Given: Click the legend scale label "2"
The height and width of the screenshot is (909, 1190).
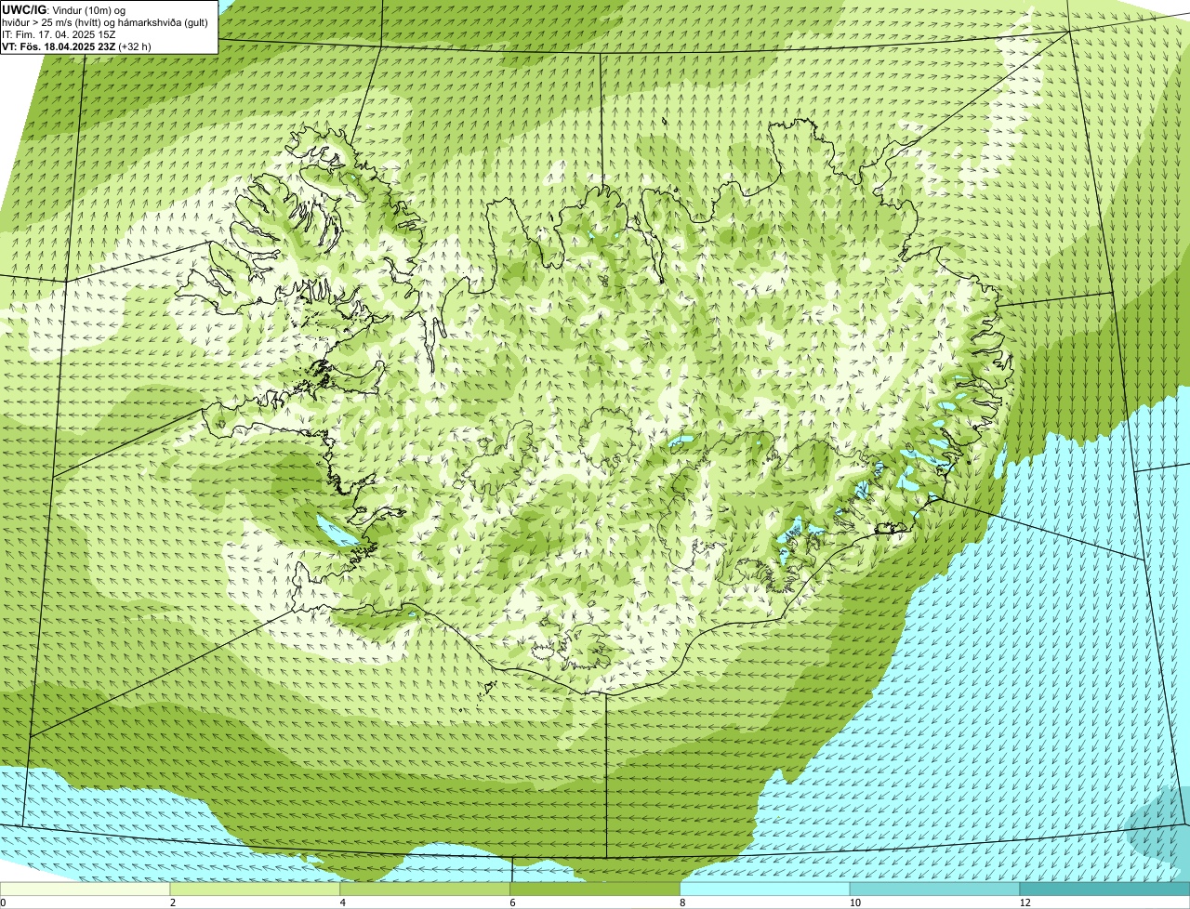Looking at the screenshot, I should tap(172, 902).
